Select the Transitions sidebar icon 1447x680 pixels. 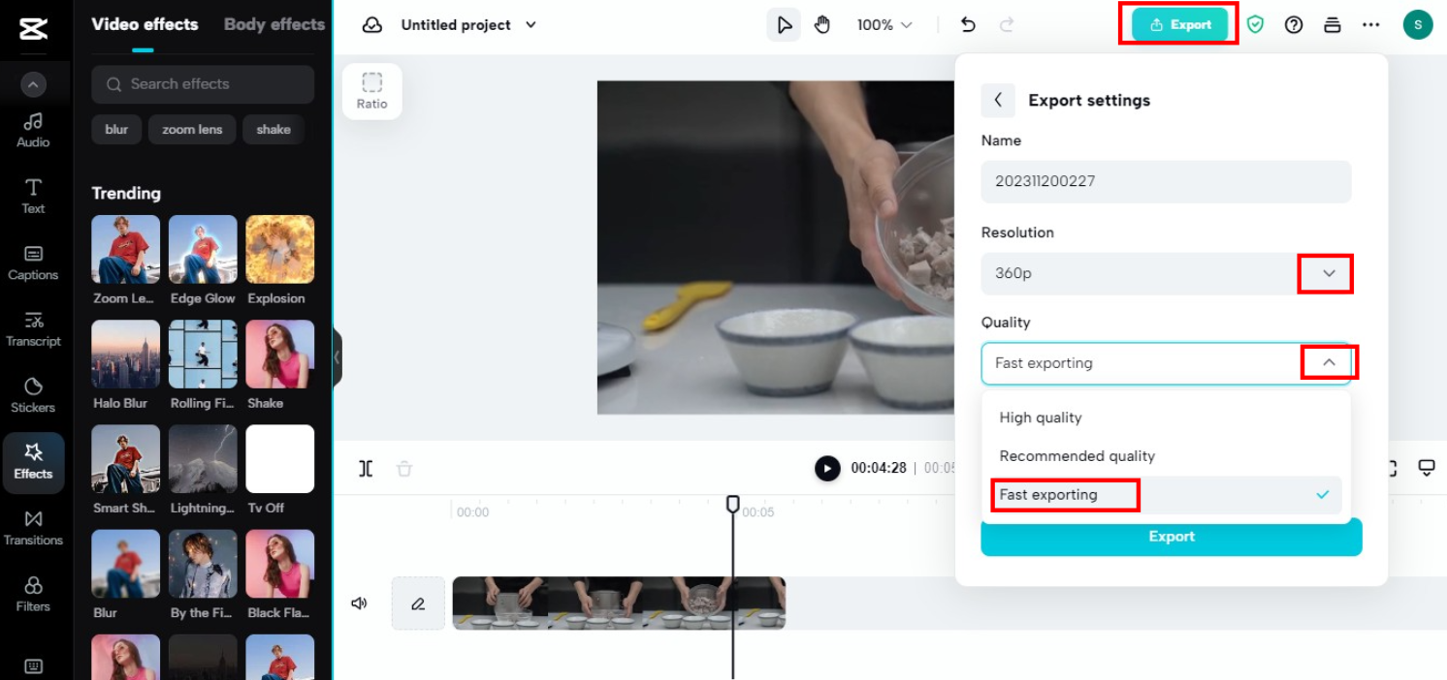[x=33, y=527]
